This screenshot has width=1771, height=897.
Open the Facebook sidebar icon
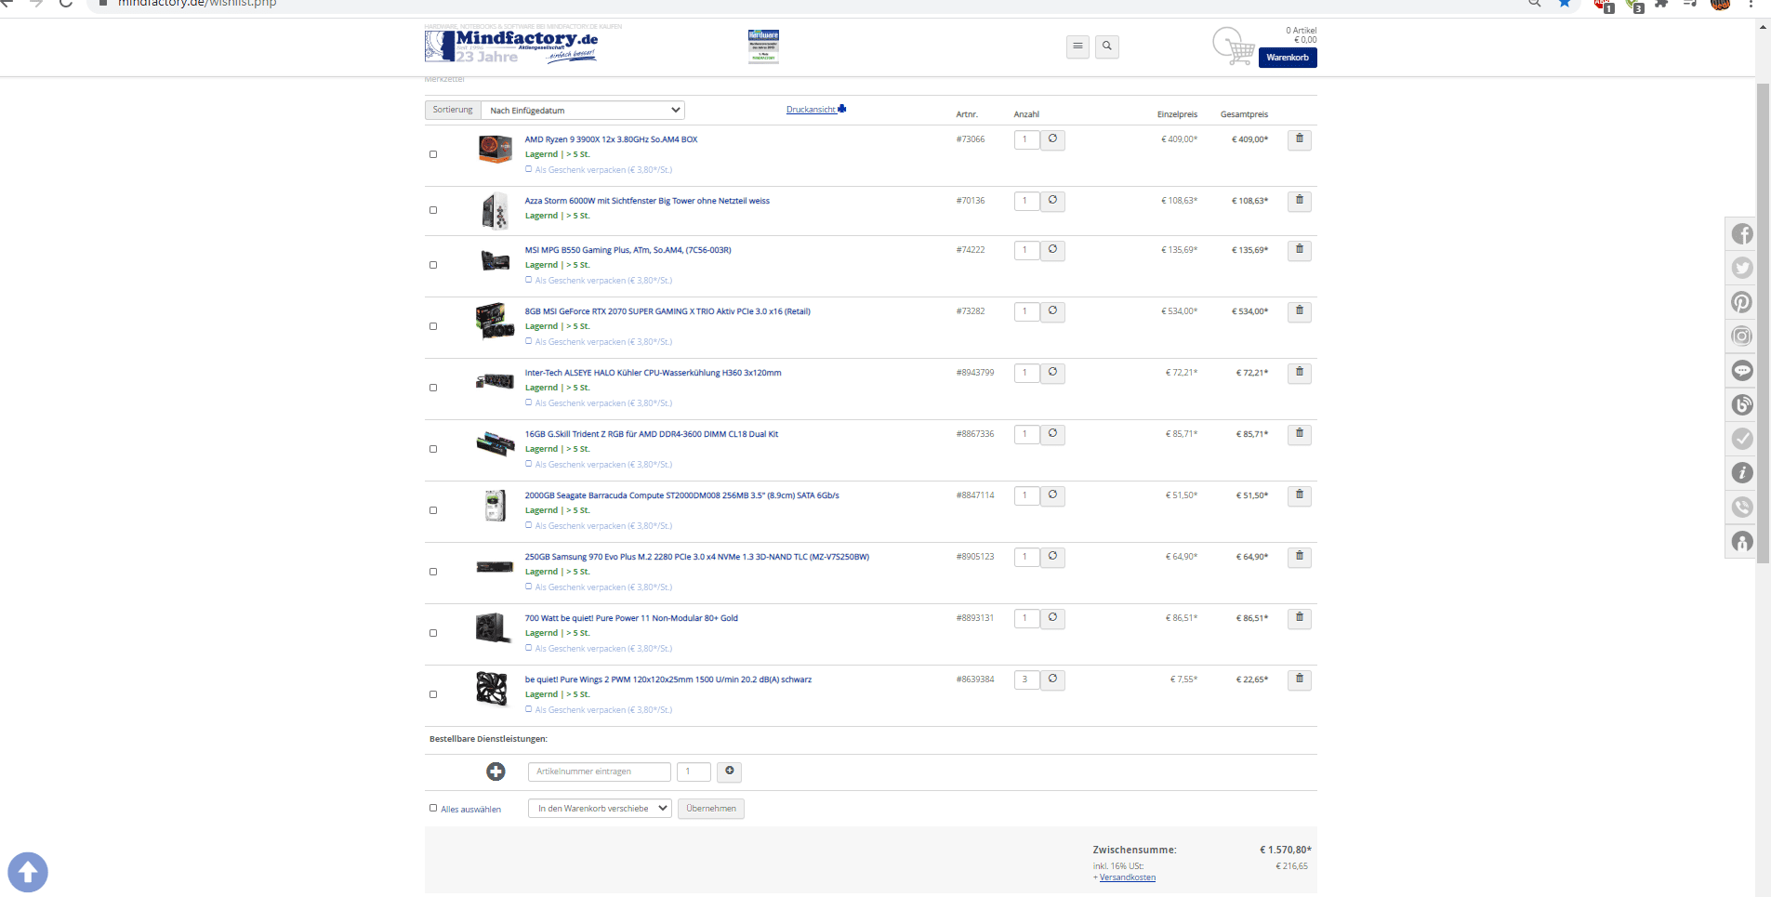point(1741,233)
